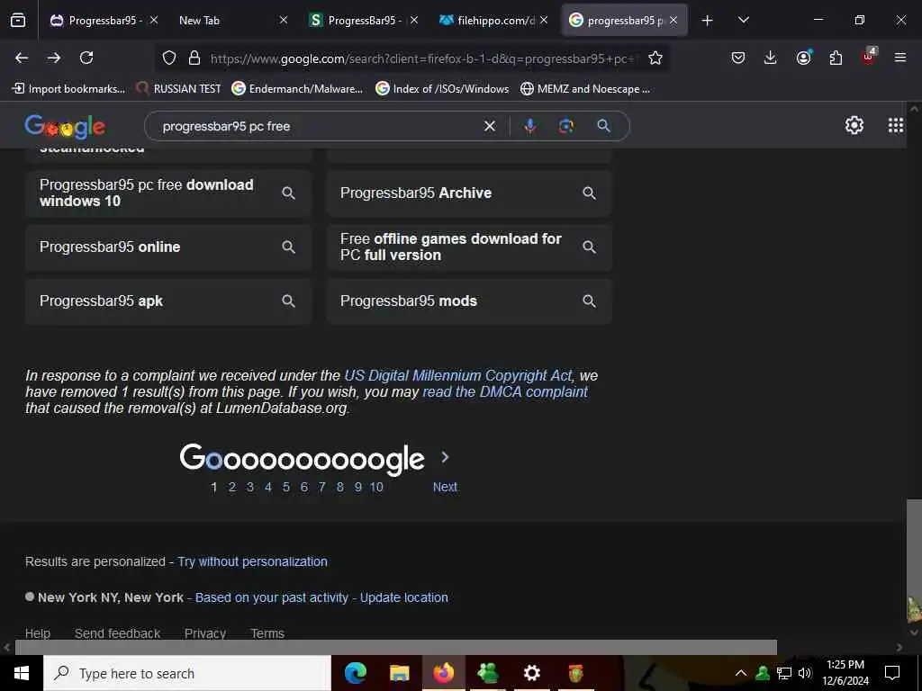Click the address bar URL
Screen dimensions: 922x691
click(423, 58)
